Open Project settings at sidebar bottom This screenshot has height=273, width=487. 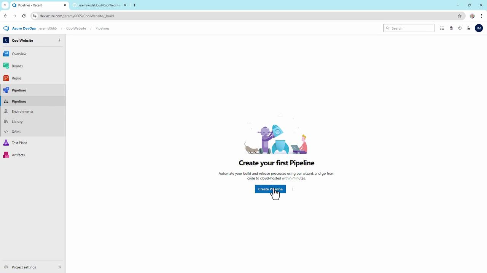pos(24,267)
